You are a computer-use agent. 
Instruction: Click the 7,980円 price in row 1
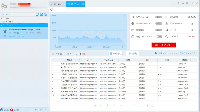(x=122, y=64)
